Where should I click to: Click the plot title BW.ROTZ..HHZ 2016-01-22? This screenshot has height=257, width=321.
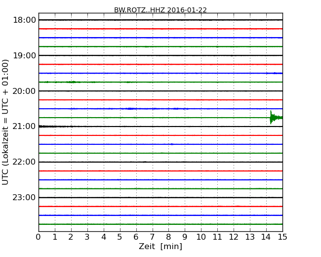pos(160,10)
